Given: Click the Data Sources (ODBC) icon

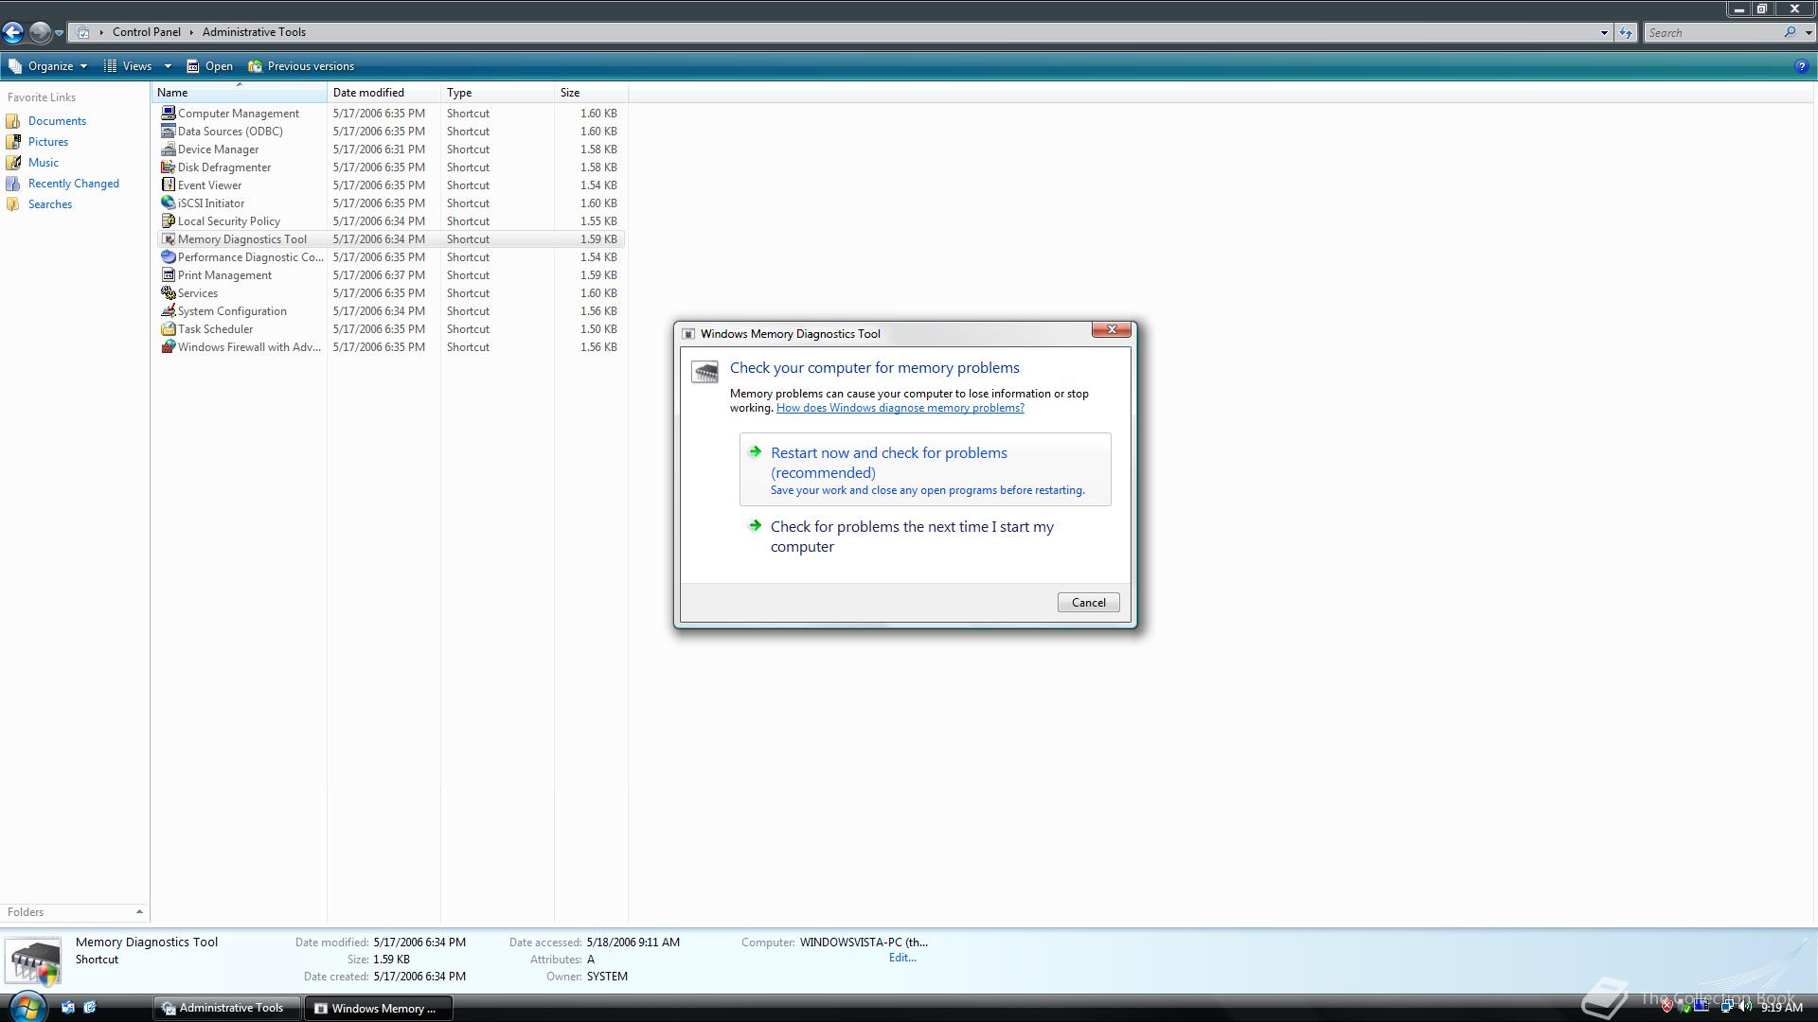Looking at the screenshot, I should (x=169, y=131).
